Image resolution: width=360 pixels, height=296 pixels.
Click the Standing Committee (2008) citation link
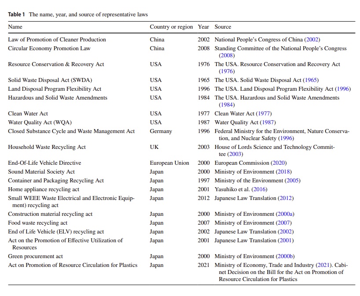pos(227,55)
